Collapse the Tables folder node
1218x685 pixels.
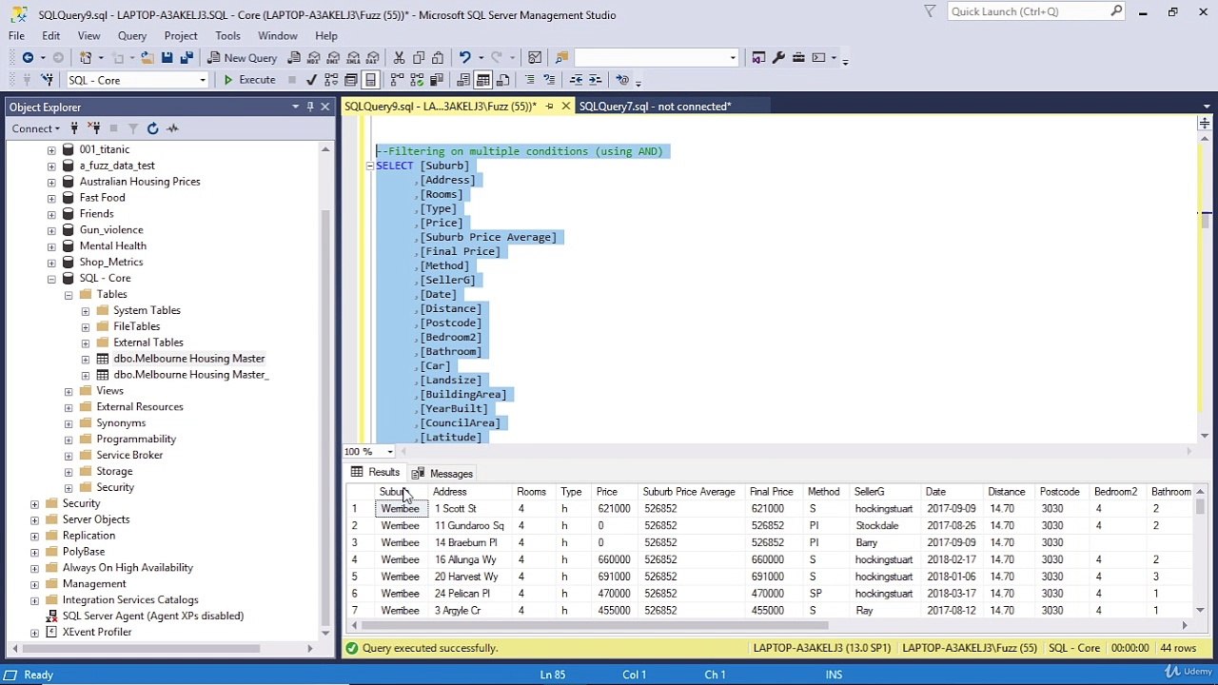(x=69, y=295)
